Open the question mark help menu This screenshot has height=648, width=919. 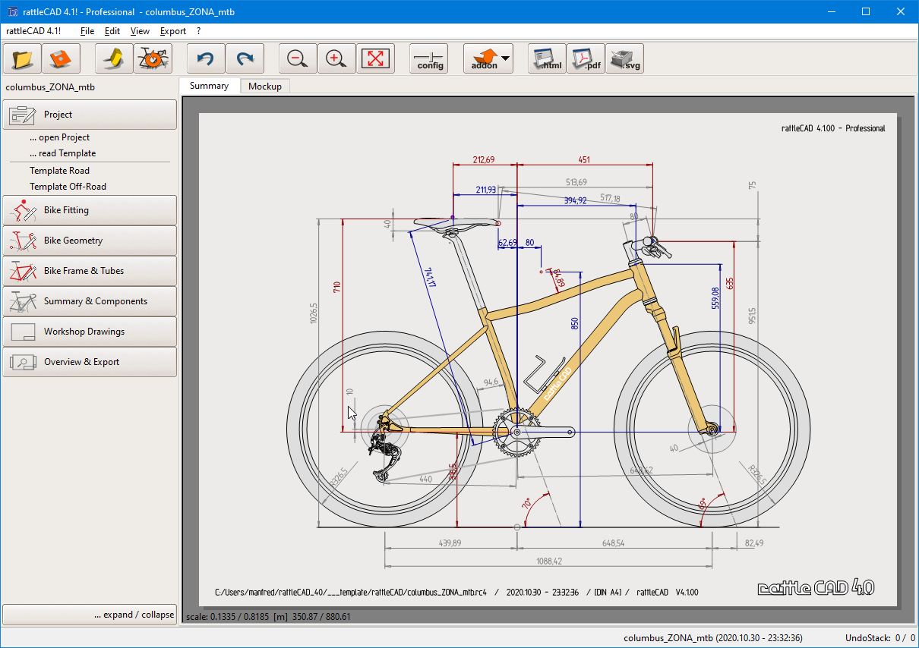click(199, 31)
